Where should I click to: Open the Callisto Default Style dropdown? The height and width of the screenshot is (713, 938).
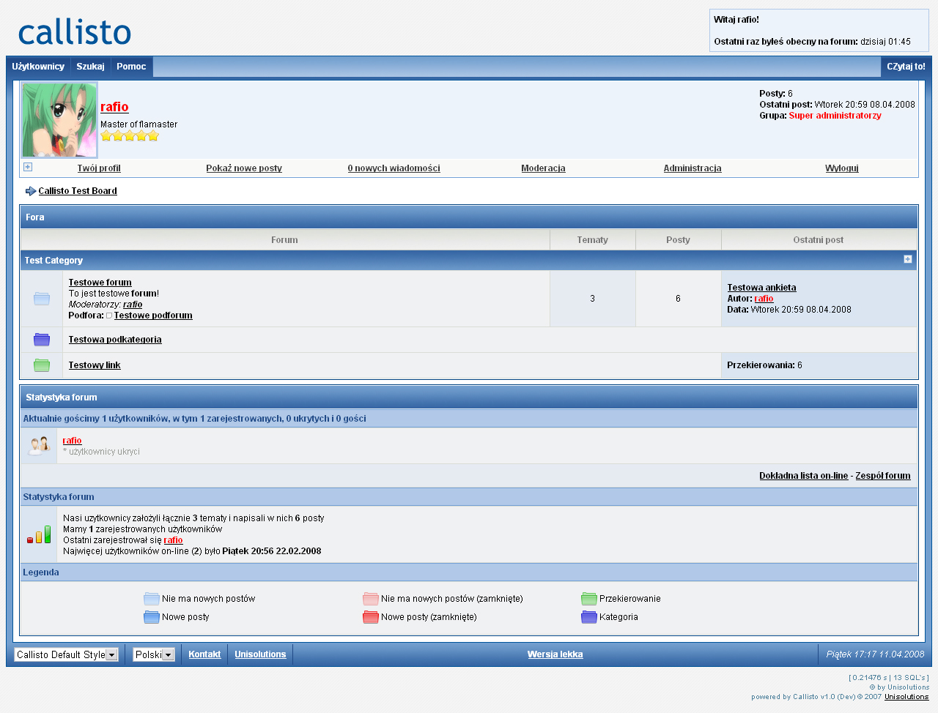click(x=67, y=654)
